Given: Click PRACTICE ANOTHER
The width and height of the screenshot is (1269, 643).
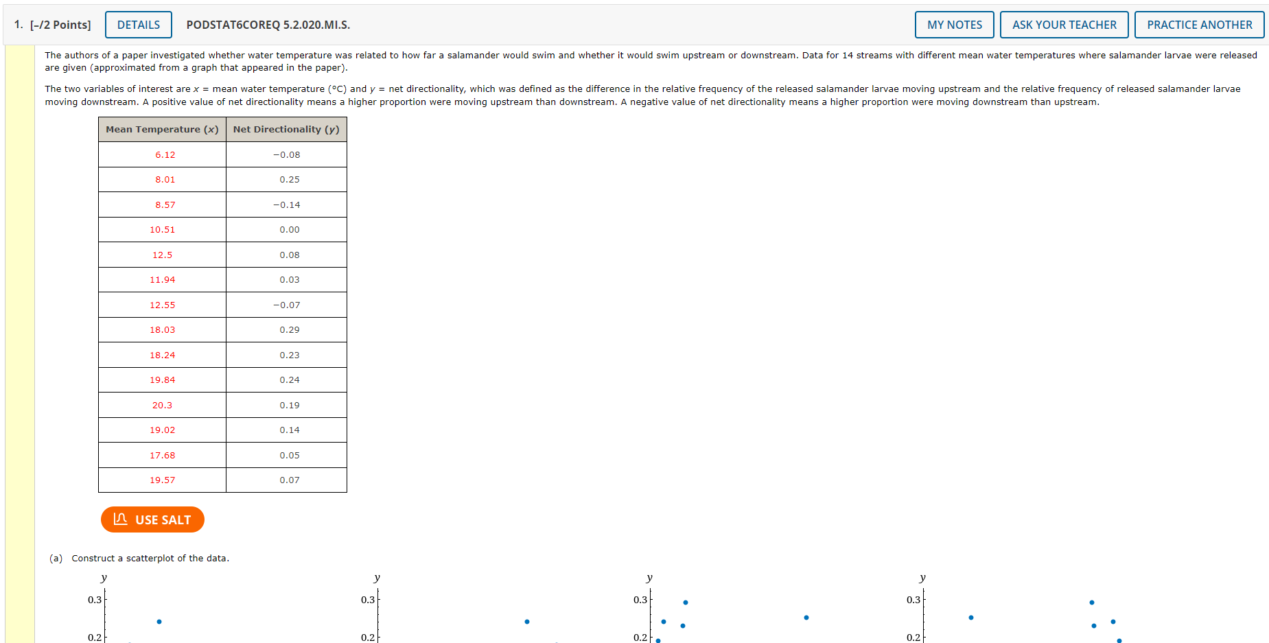Looking at the screenshot, I should point(1199,25).
